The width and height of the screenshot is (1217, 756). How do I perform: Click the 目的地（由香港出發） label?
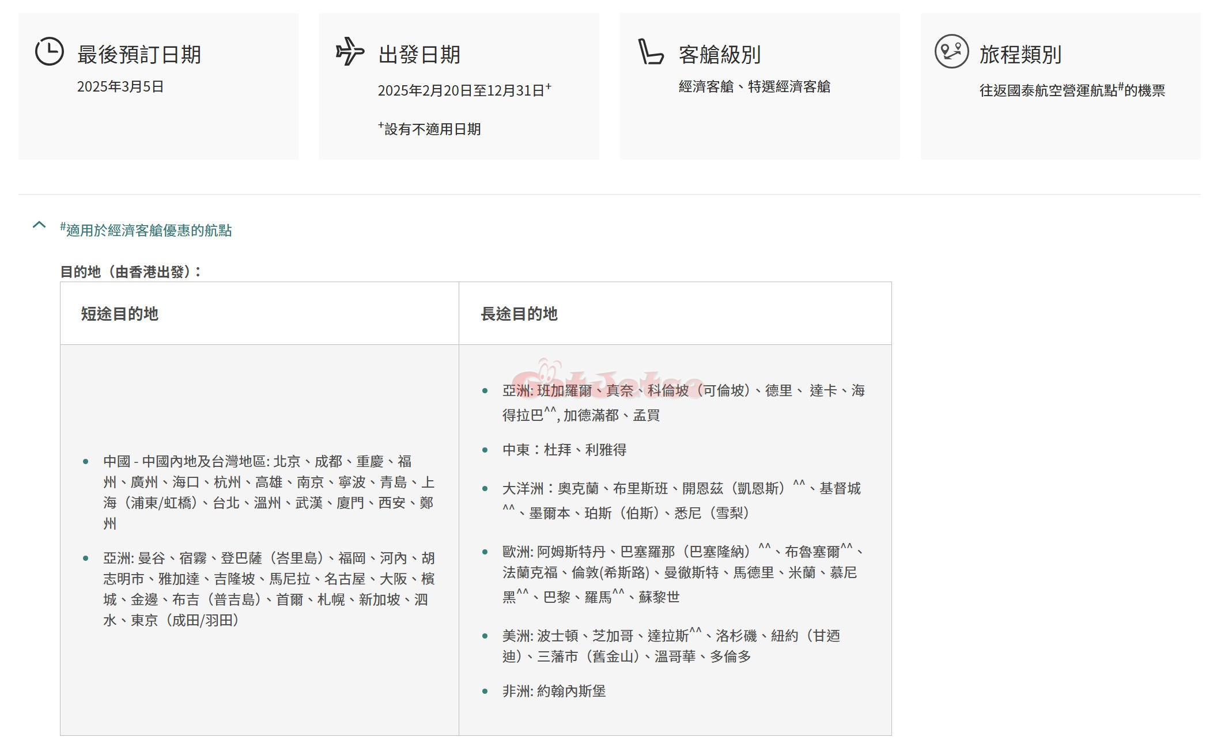[x=131, y=271]
